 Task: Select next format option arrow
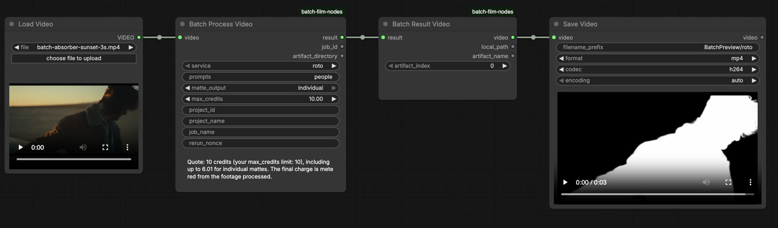pos(754,58)
